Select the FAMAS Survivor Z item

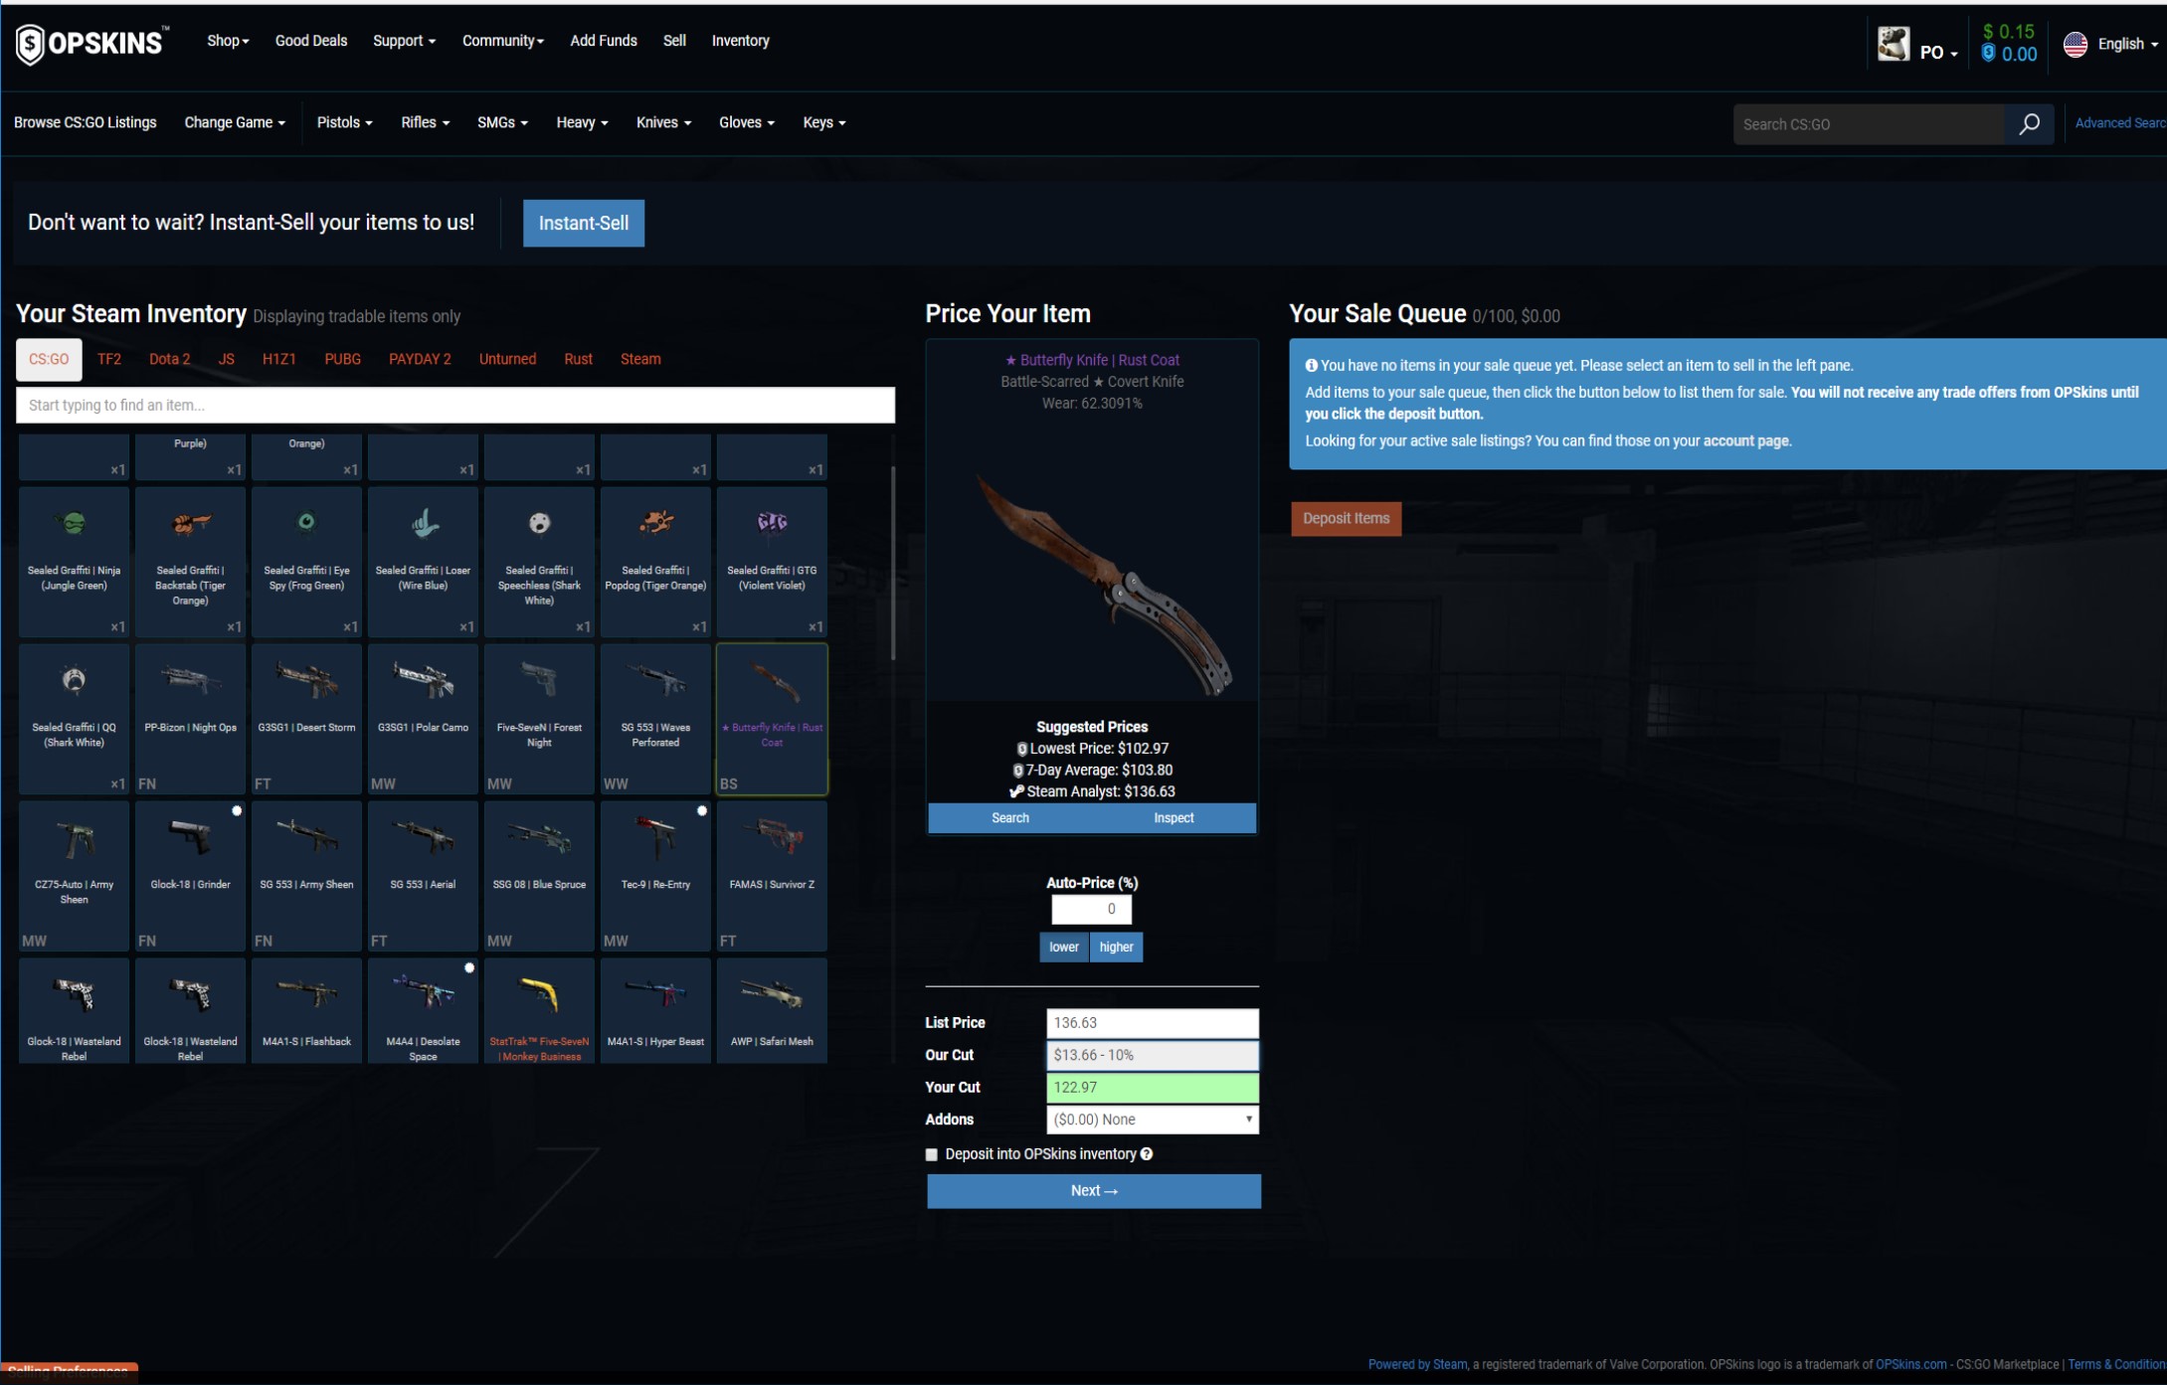pyautogui.click(x=772, y=876)
